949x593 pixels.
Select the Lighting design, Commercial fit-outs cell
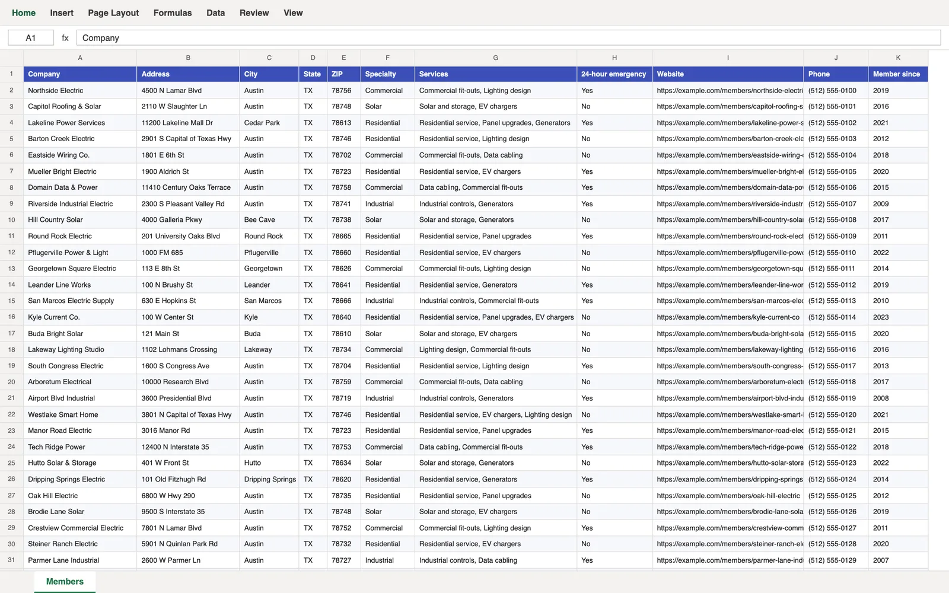tap(496, 350)
